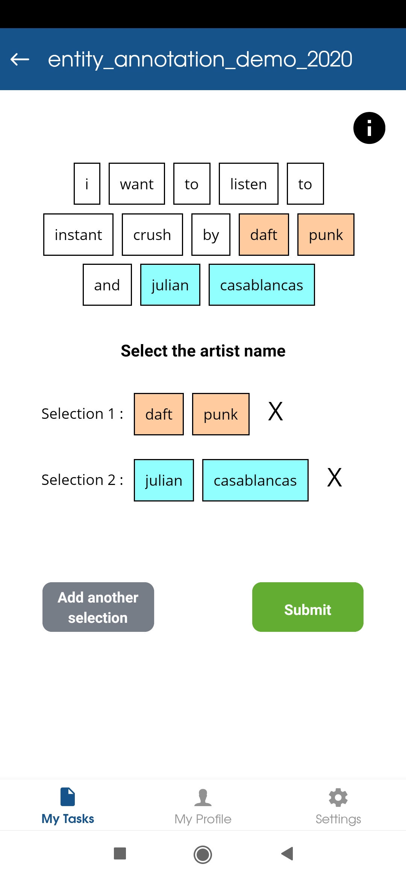Tap the Android recent apps square
The height and width of the screenshot is (879, 406).
pos(120,853)
